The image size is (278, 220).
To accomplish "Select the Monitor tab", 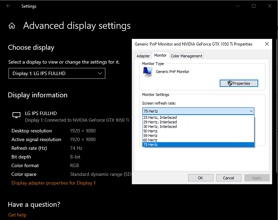I will [160, 55].
